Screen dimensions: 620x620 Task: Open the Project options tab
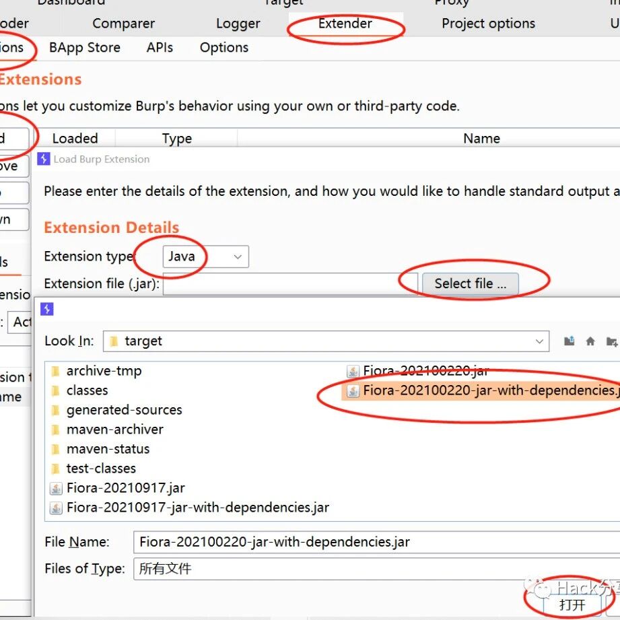point(488,24)
